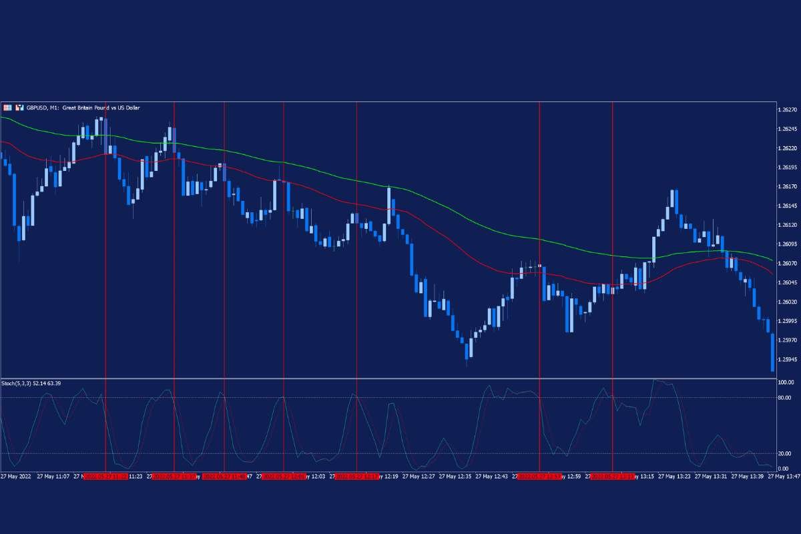The height and width of the screenshot is (534, 801).
Task: Click the GBPUSD, M1 chart title text
Action: click(83, 107)
